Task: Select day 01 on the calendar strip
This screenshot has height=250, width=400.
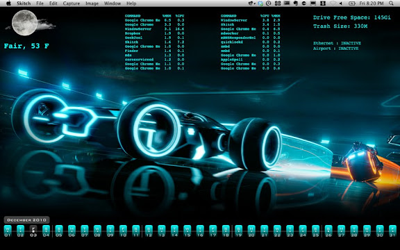Action: (x=8, y=231)
